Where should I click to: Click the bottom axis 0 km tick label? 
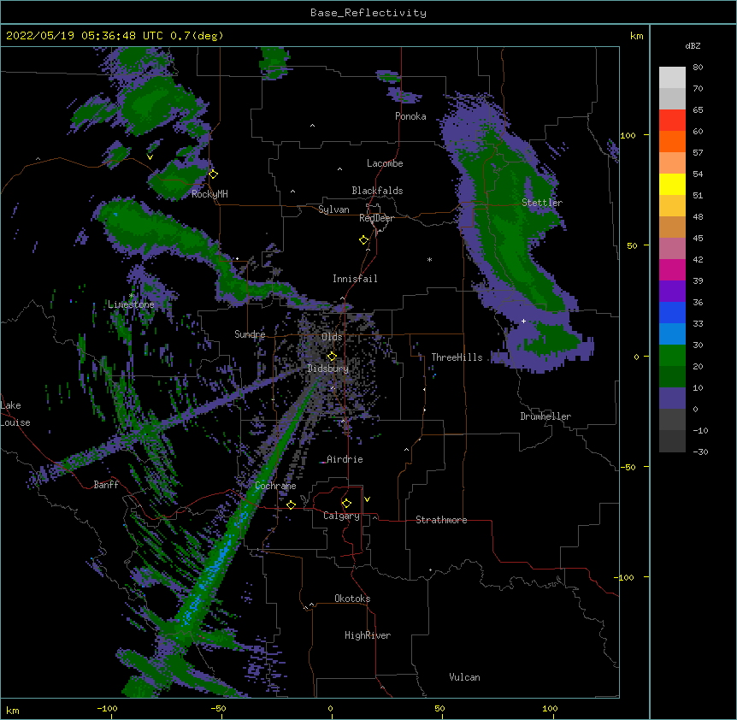click(x=330, y=709)
